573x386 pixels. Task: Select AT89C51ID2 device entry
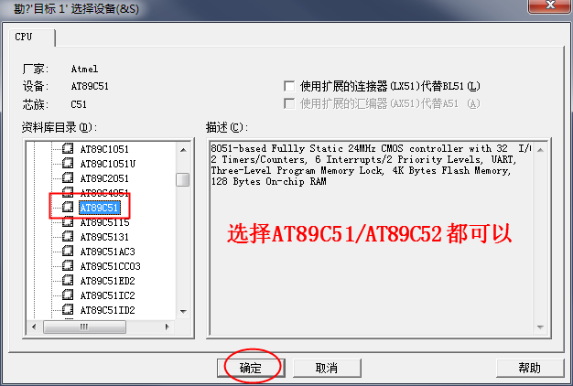[108, 310]
